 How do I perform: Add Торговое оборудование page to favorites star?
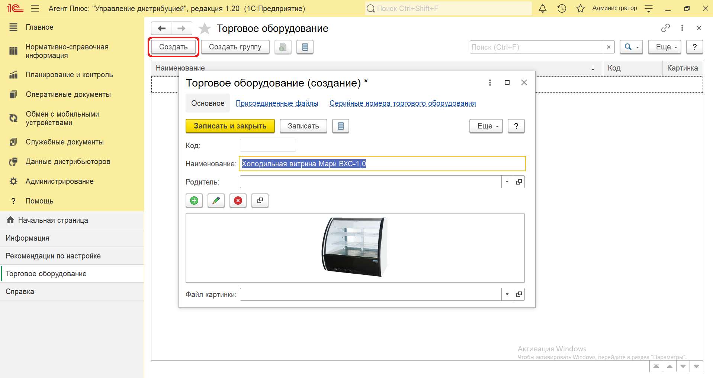205,29
